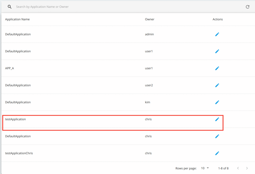Open the Rows per page dropdown

(205, 168)
